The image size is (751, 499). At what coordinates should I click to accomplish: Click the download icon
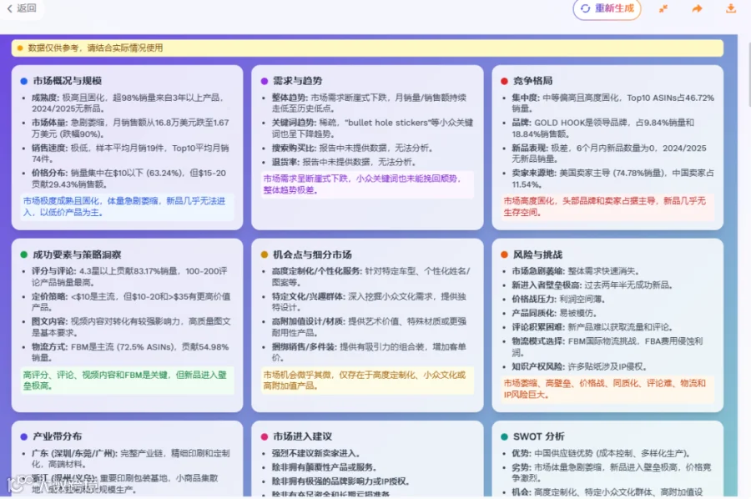pyautogui.click(x=731, y=8)
